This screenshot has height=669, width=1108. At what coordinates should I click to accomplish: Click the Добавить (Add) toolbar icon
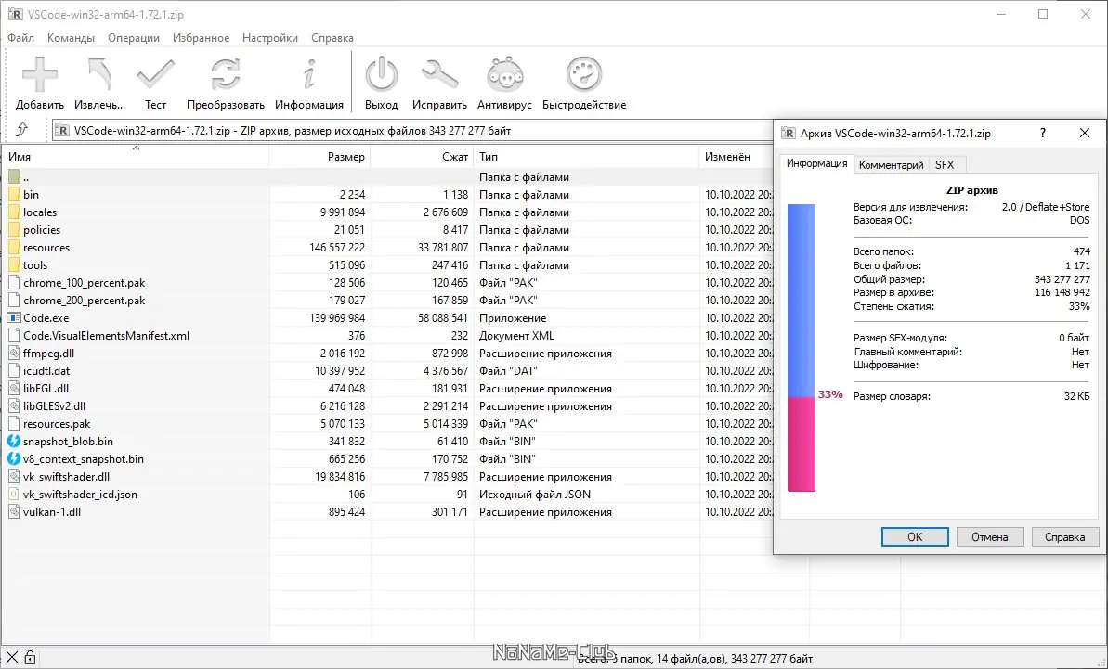point(39,74)
